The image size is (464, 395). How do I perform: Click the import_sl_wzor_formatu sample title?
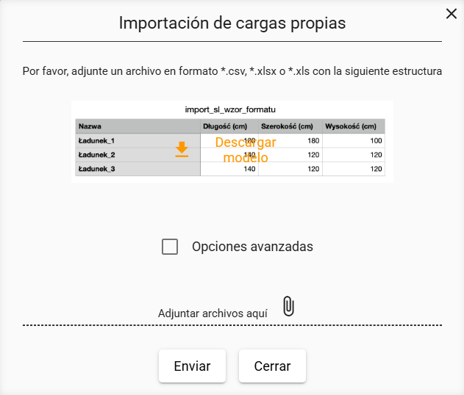coord(230,109)
